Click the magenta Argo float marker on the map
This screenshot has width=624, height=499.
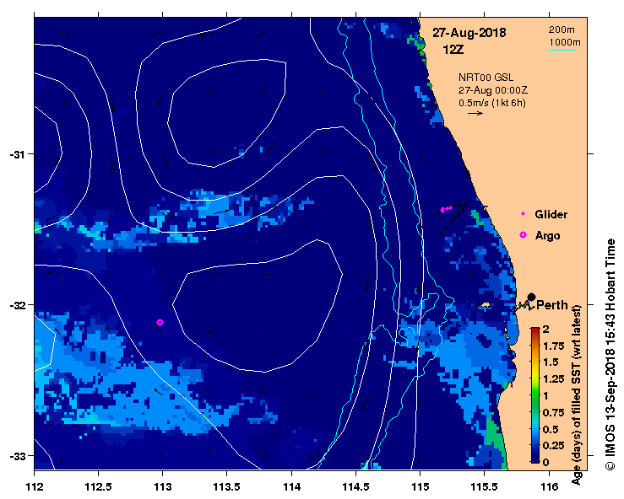[x=160, y=322]
